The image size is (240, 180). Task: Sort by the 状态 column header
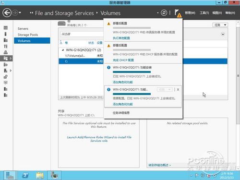pos(91,43)
